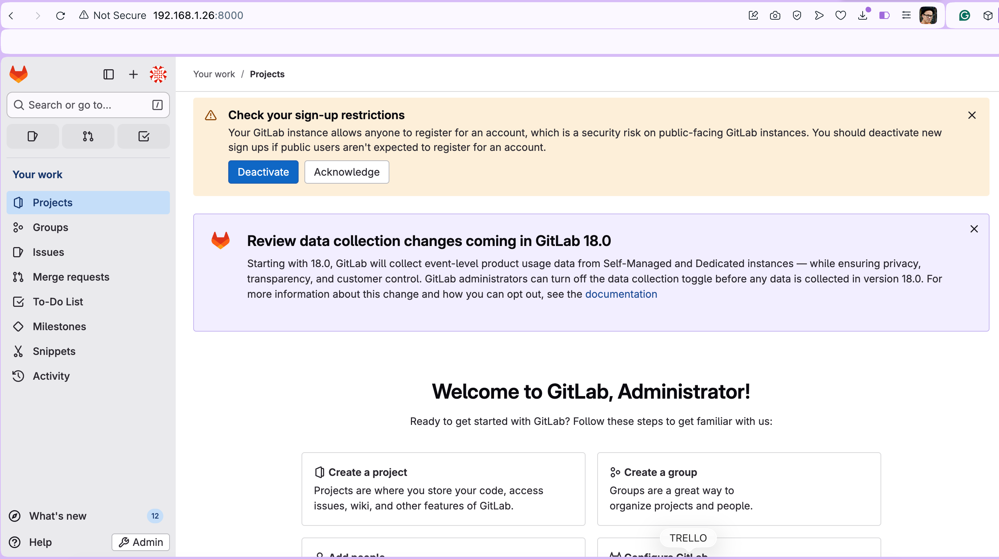Screen dimensions: 999x559
Task: Open assigned issues shortcut icon
Action: pyautogui.click(x=32, y=136)
